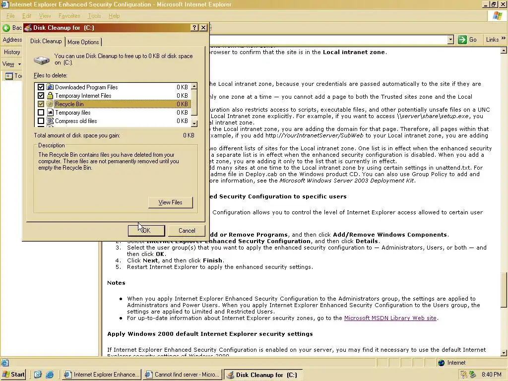Click the 8:40 PM clock in the tray
This screenshot has height=381, width=508.
tap(491, 375)
